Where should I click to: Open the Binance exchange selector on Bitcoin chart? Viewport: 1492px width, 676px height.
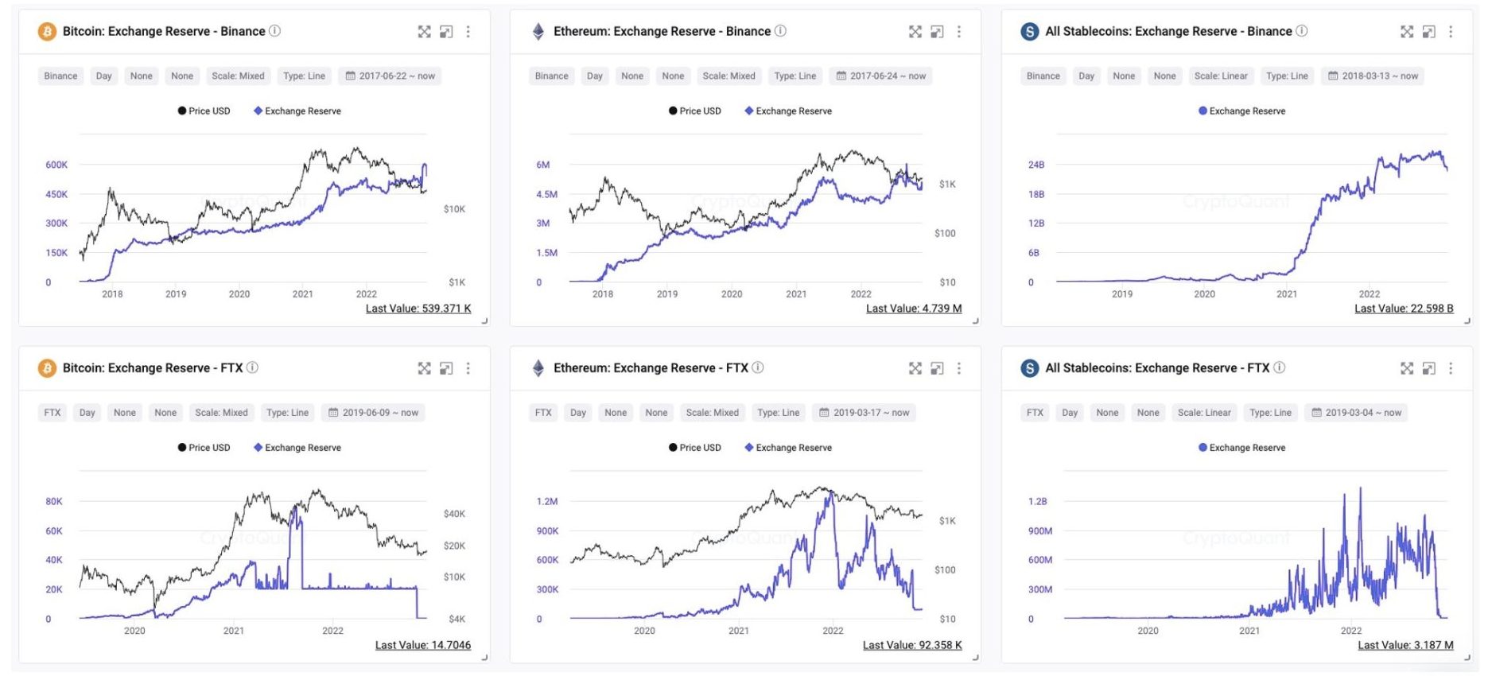[60, 76]
